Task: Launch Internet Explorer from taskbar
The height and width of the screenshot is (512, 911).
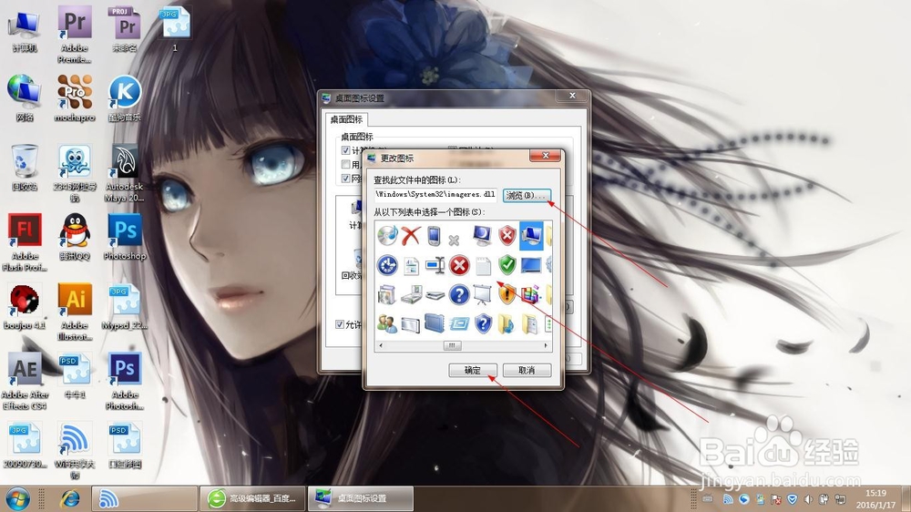Action: [x=70, y=498]
